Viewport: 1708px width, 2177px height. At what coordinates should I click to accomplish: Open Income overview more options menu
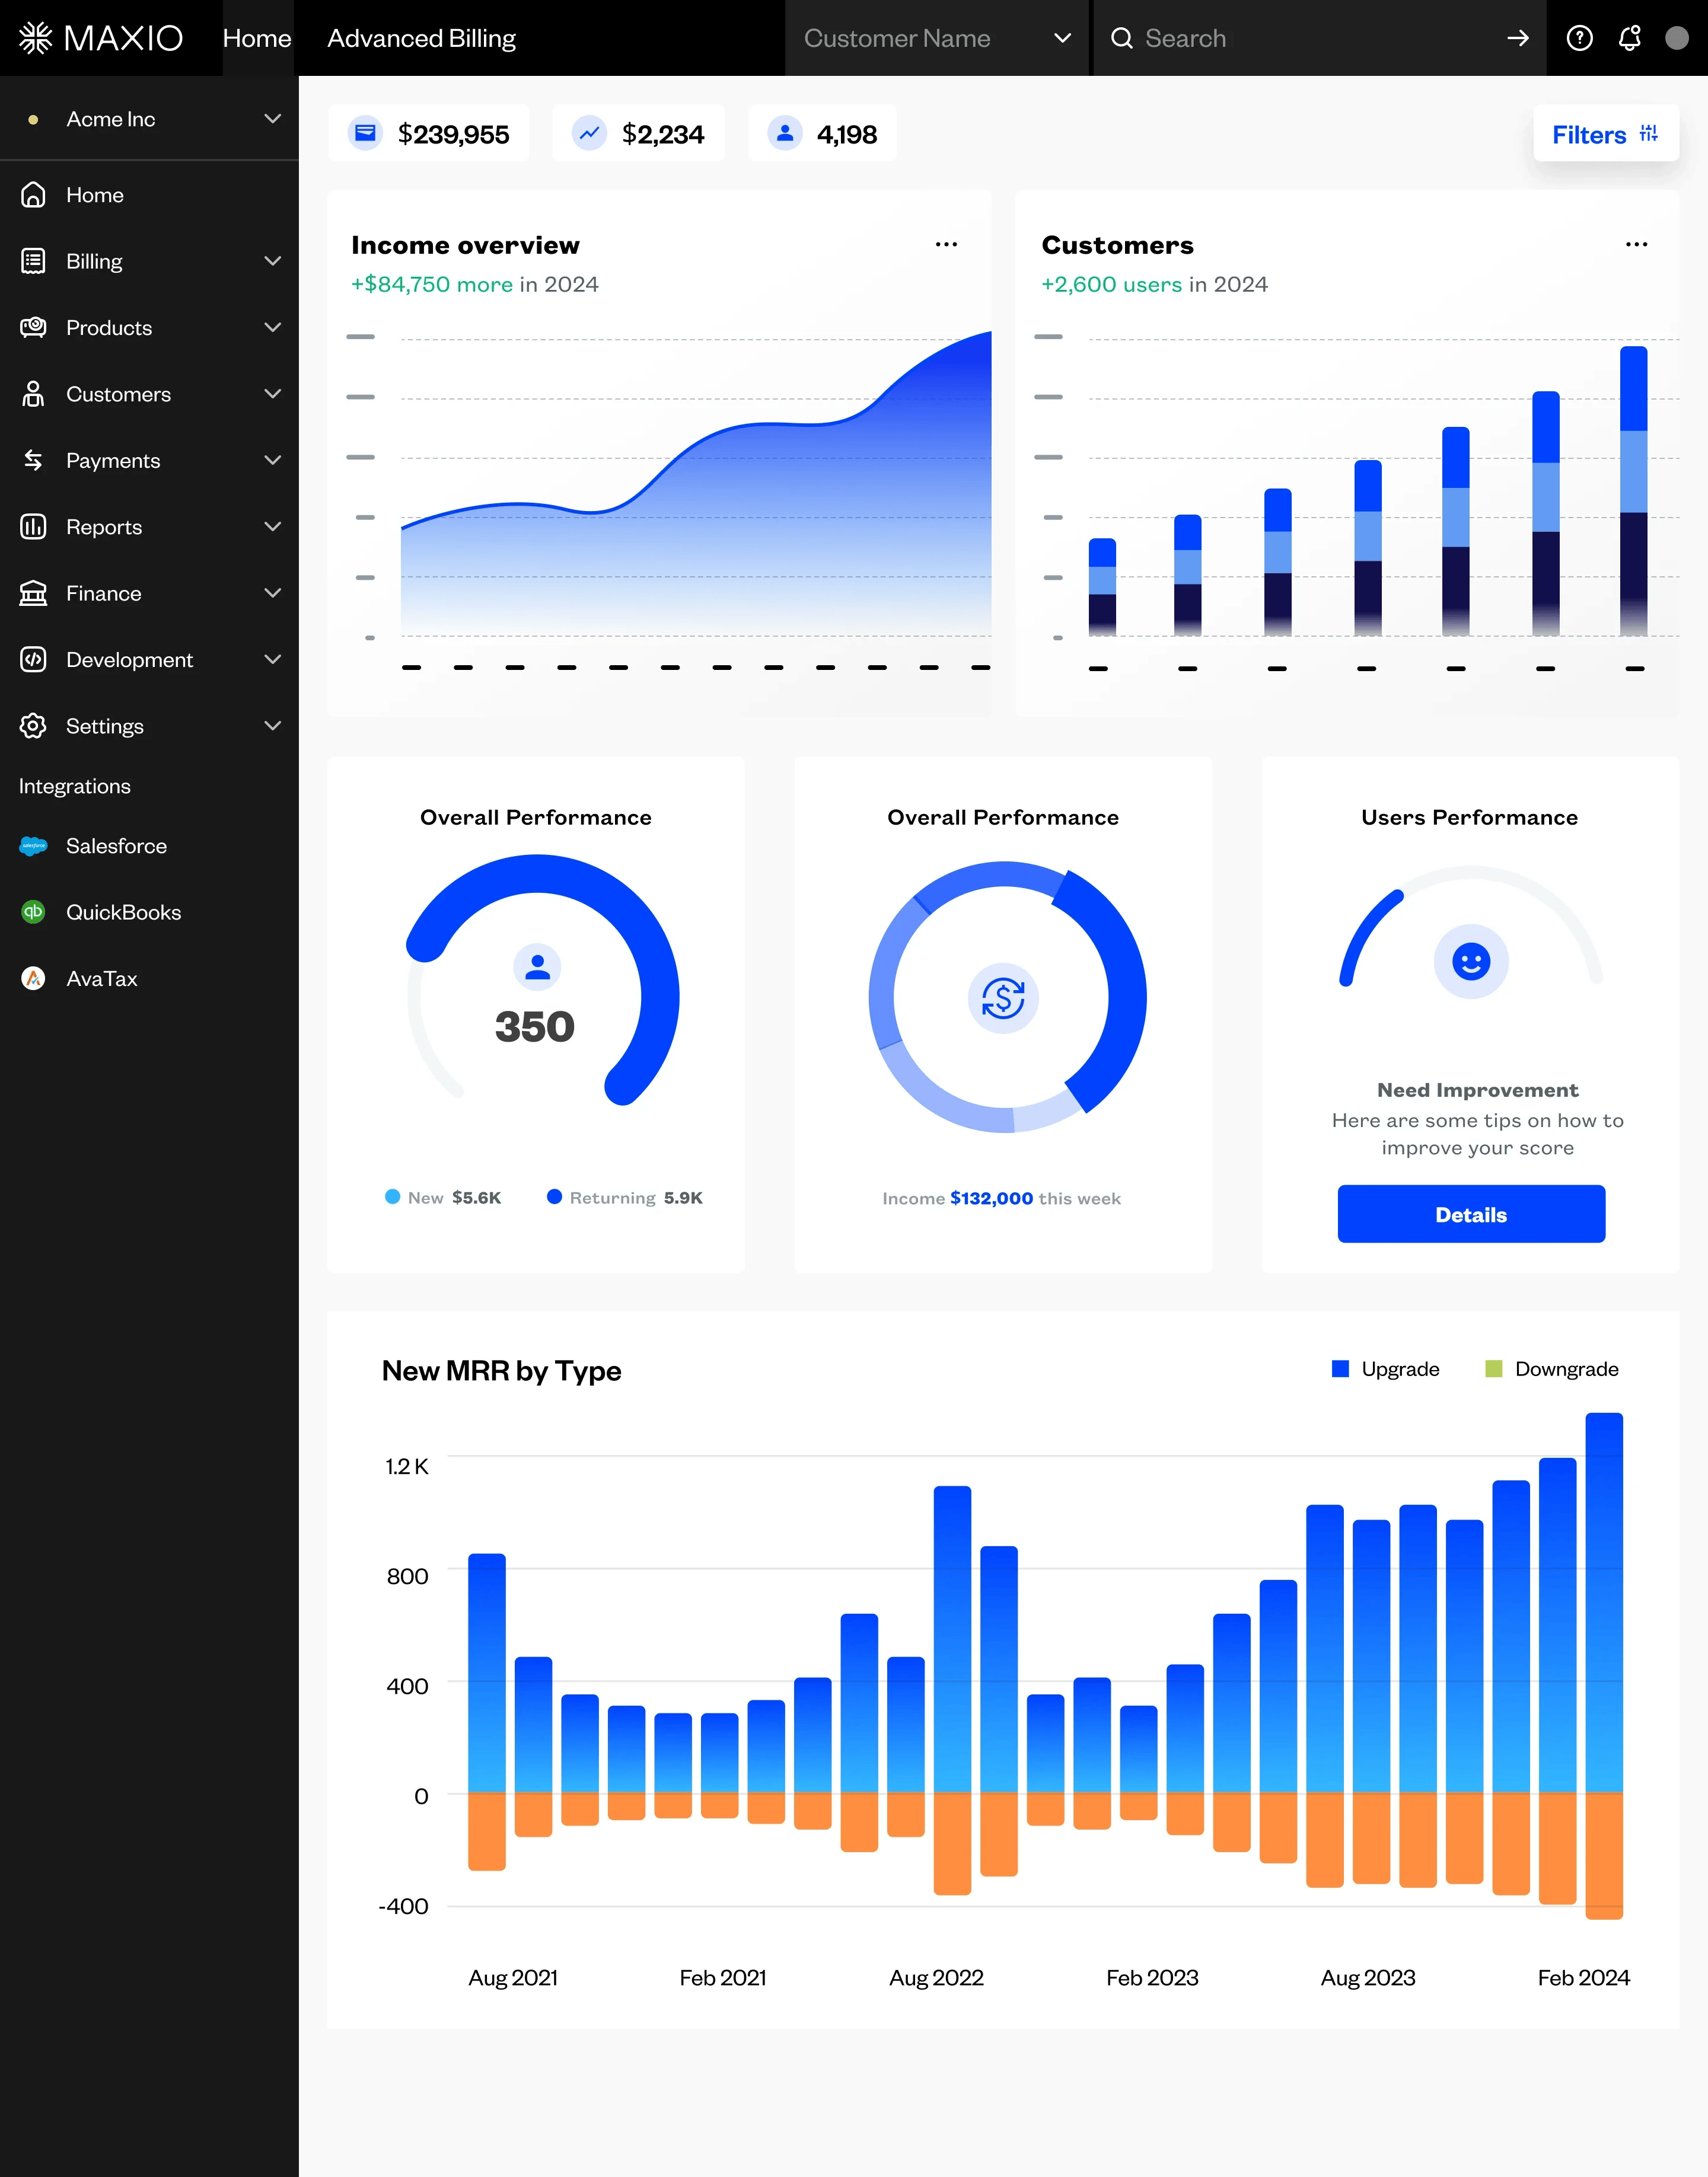946,244
